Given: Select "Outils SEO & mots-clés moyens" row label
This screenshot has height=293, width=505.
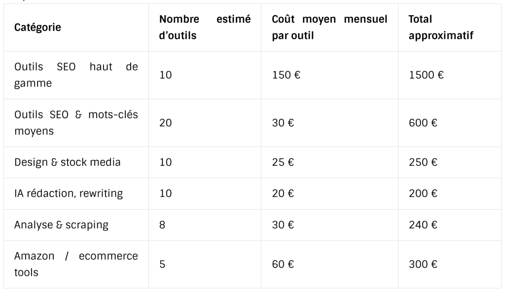Looking at the screenshot, I should tap(76, 123).
